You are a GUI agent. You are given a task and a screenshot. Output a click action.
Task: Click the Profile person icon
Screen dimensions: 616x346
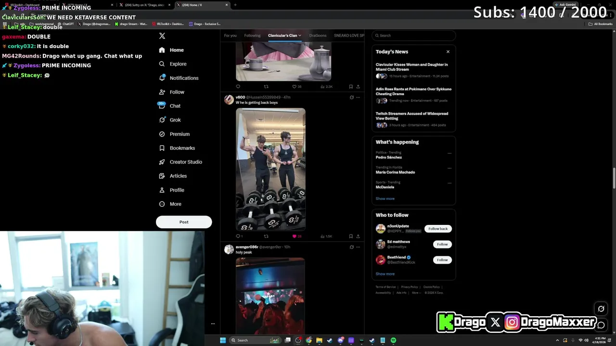(x=162, y=190)
